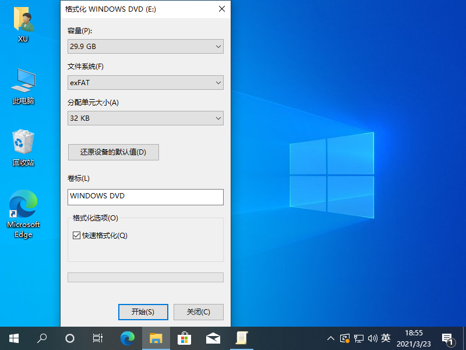Open Task View from the taskbar

point(97,338)
